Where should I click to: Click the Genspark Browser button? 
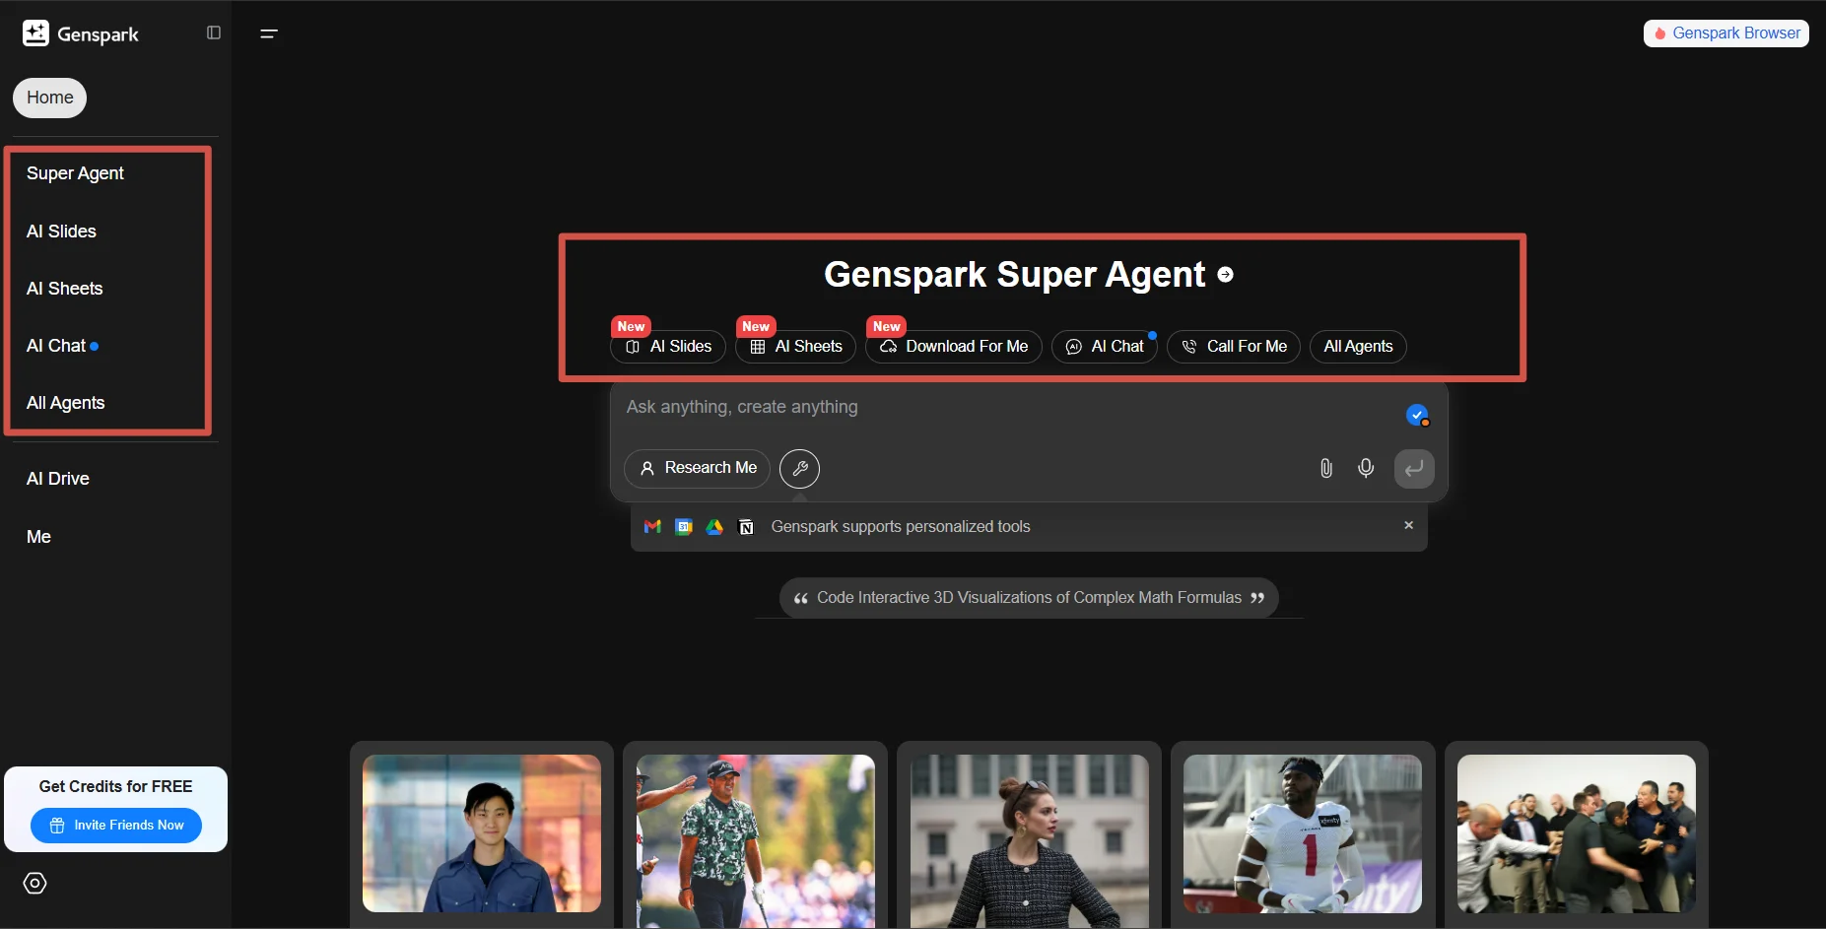[x=1726, y=33]
